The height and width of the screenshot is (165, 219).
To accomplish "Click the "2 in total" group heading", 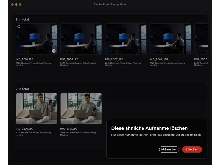I will point(22,89).
